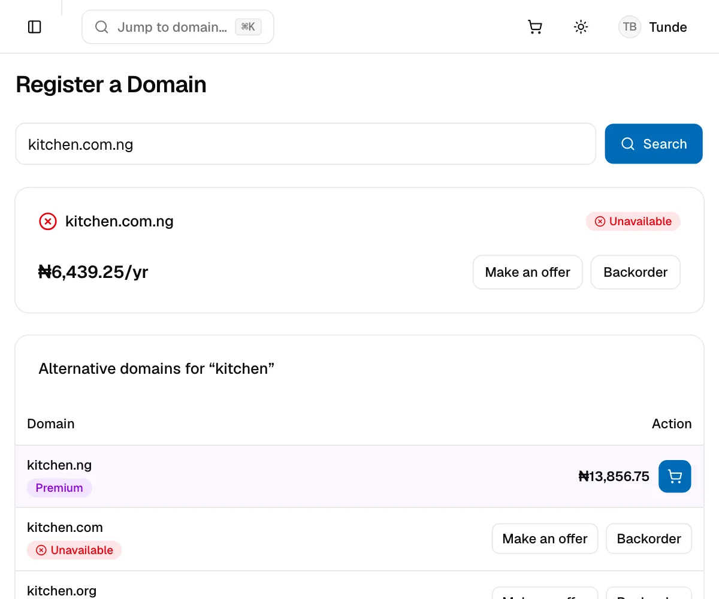The width and height of the screenshot is (719, 599).
Task: Click the ₦13,856.75 price
Action: coord(614,476)
